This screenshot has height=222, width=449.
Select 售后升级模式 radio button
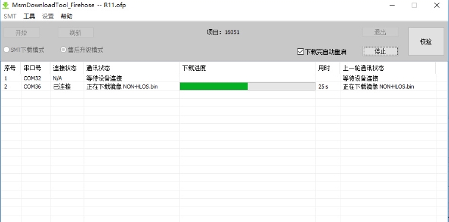click(64, 50)
